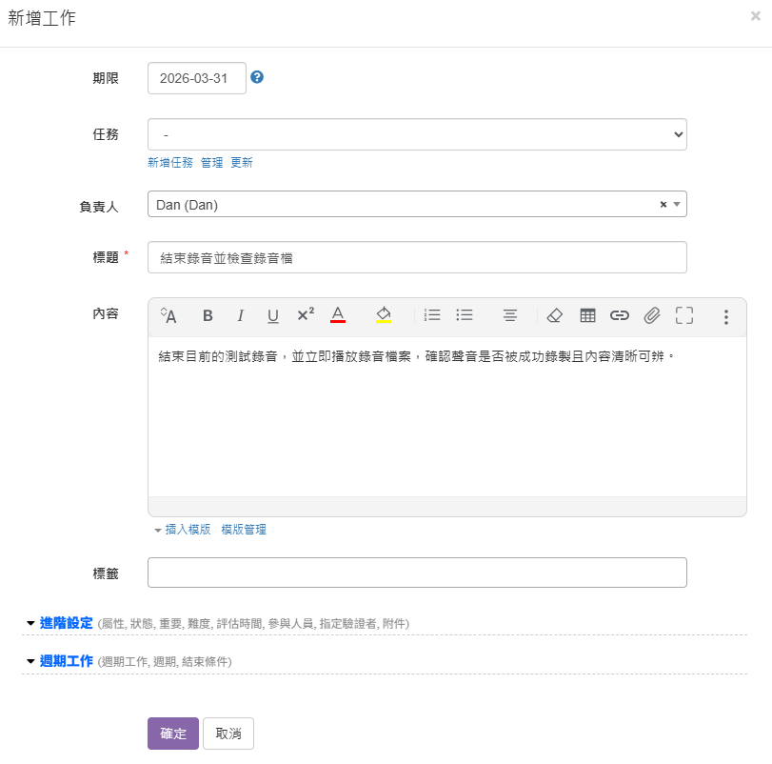Click the 新增任務 link
This screenshot has width=772, height=764.
pos(170,163)
